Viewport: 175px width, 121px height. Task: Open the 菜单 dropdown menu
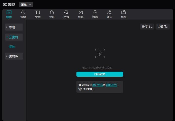tap(26, 5)
